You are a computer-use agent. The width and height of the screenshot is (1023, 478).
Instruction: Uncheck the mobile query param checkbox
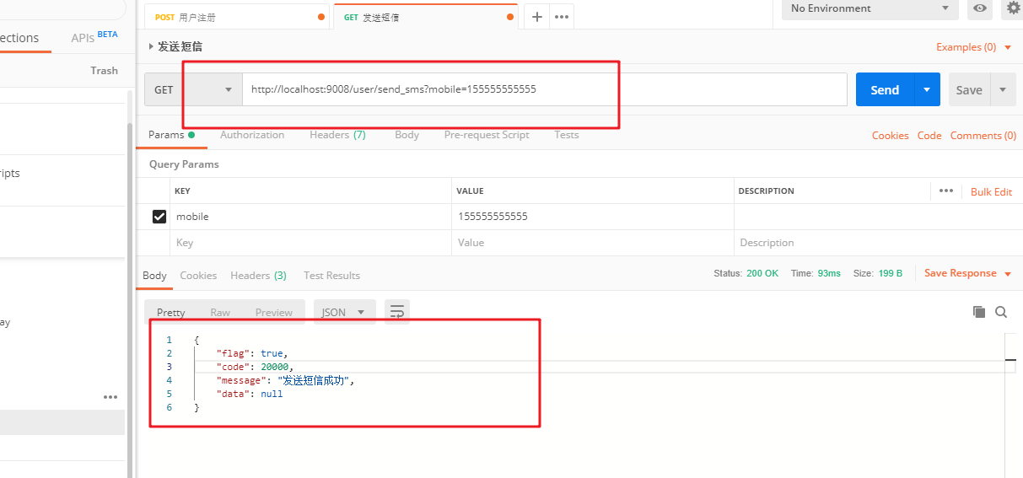pyautogui.click(x=159, y=217)
